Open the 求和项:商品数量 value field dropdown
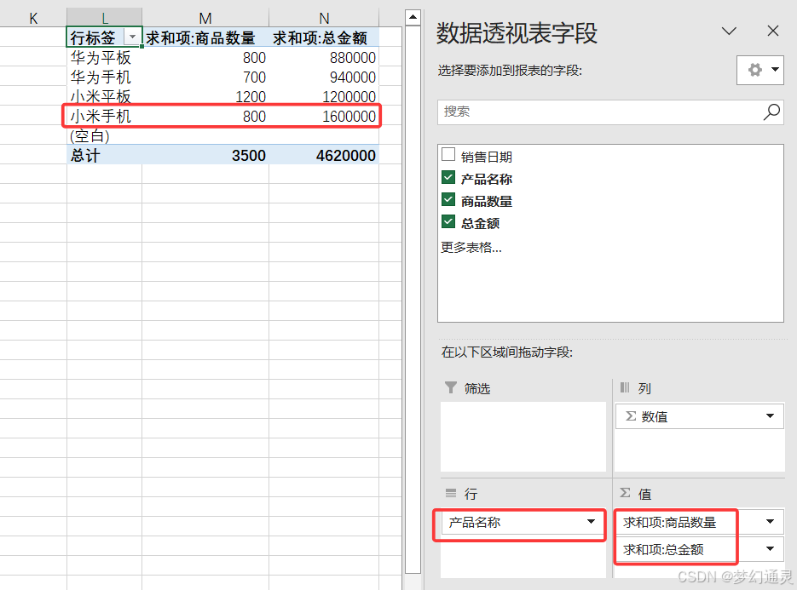 coord(770,521)
